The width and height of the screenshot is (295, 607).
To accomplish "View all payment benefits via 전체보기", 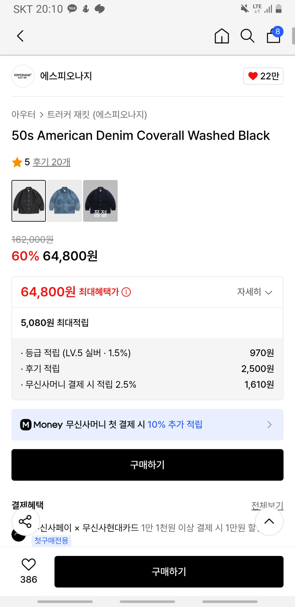I will [x=267, y=505].
